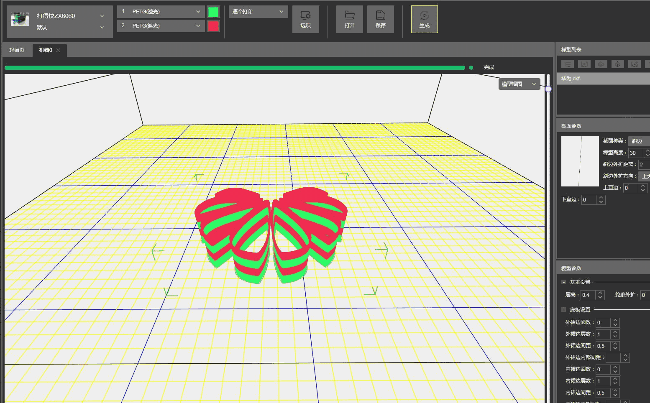Open the 模型视图 view dropdown

point(519,84)
